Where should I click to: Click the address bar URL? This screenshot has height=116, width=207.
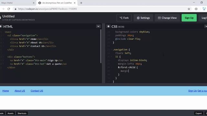click(x=48, y=9)
